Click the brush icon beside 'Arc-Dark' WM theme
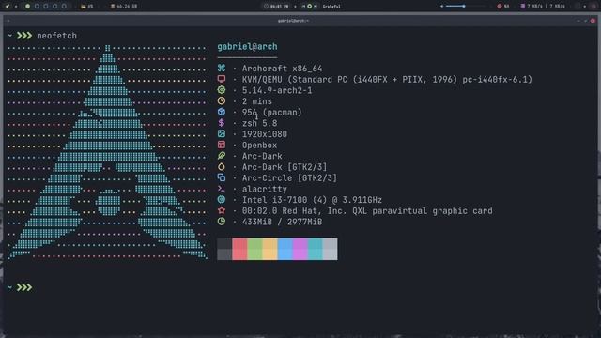 tap(222, 156)
